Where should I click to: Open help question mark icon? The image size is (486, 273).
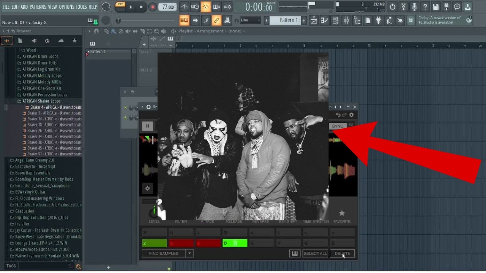click(x=425, y=7)
